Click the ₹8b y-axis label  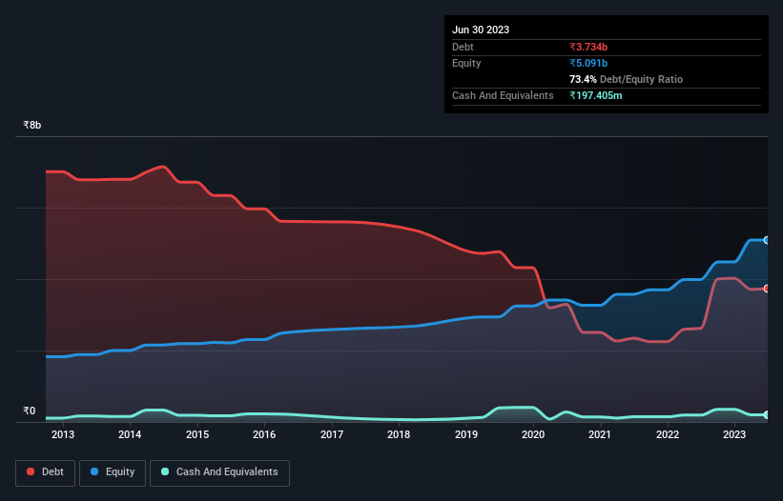(32, 125)
